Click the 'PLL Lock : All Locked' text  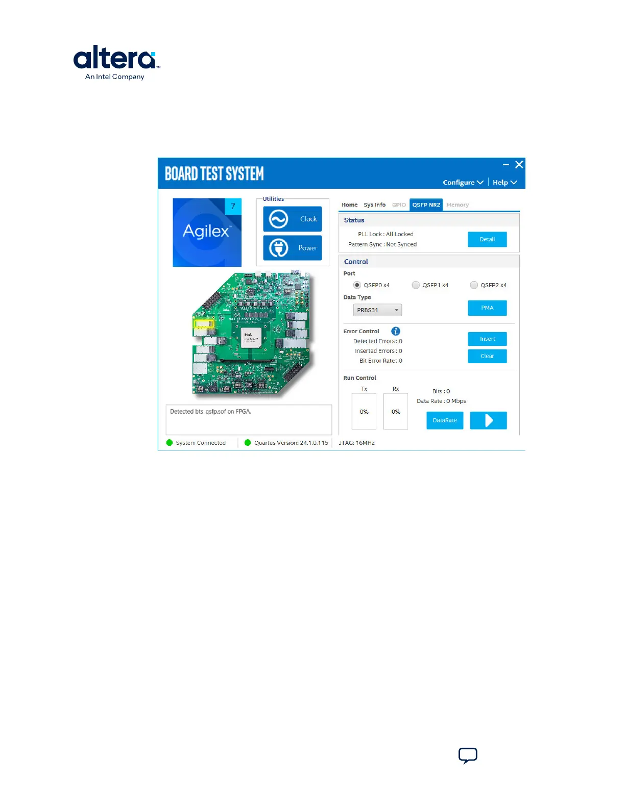coord(386,234)
